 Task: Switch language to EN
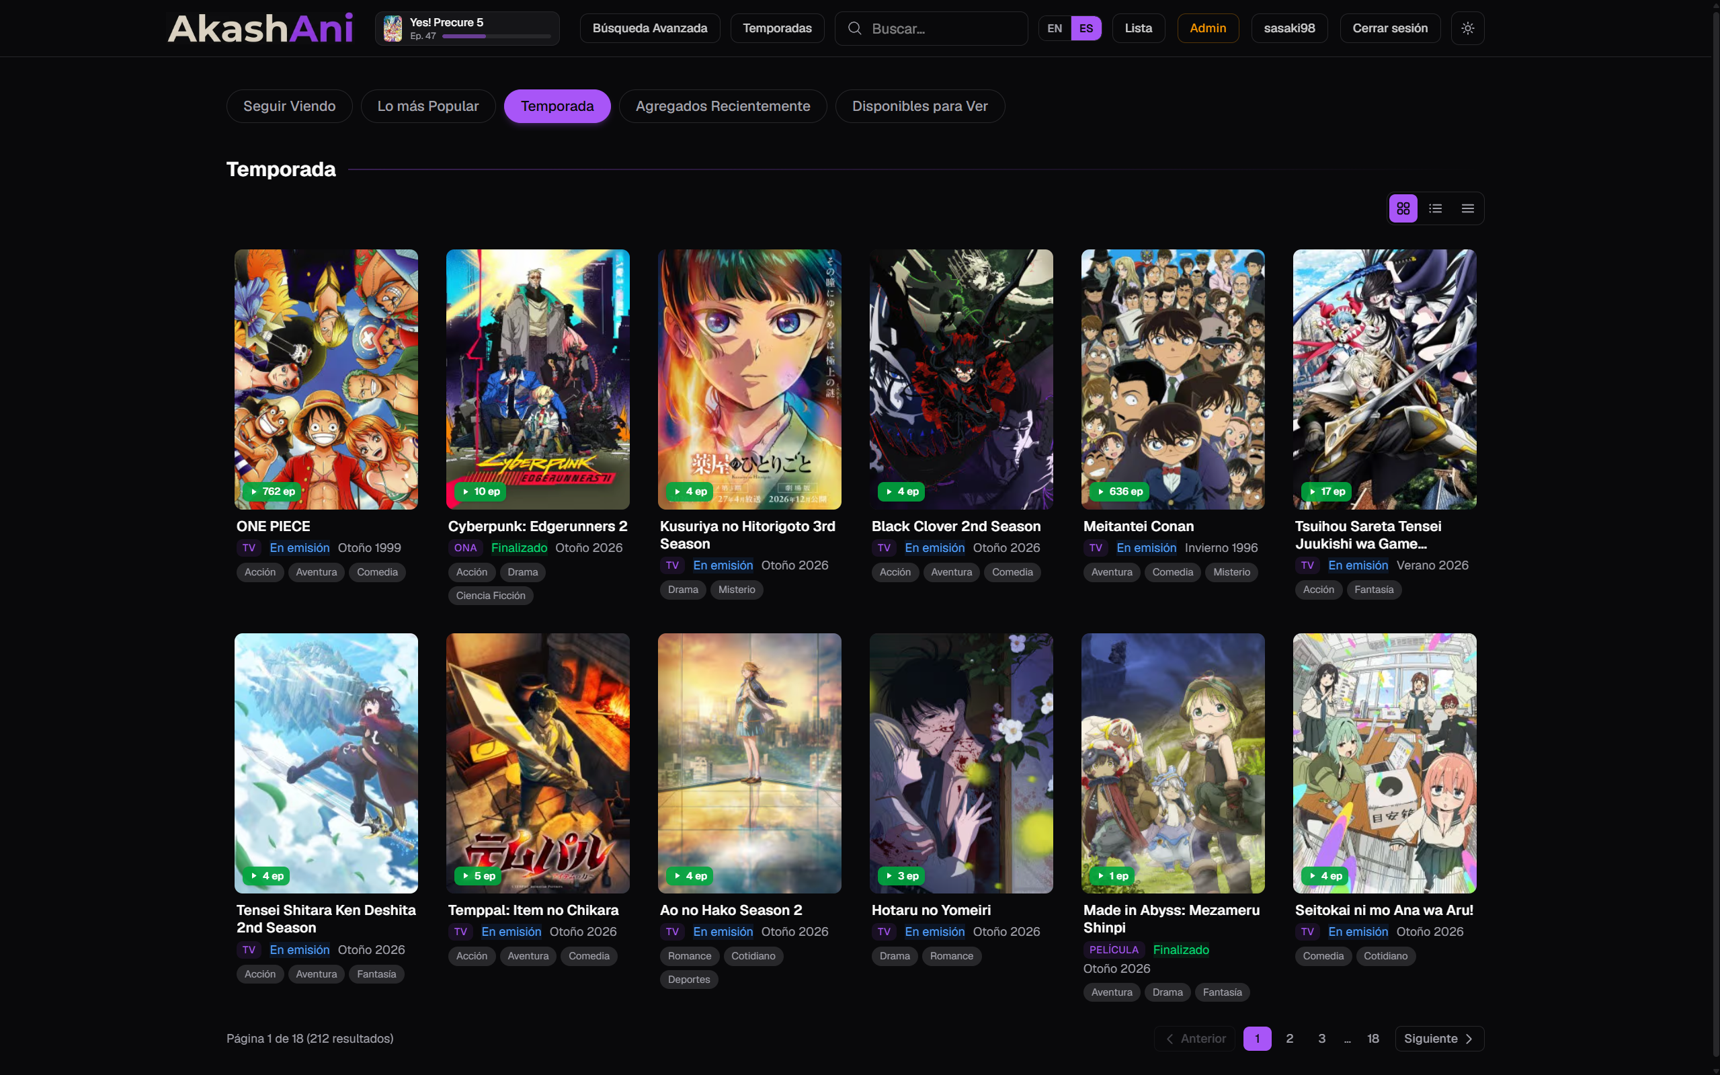[1055, 28]
